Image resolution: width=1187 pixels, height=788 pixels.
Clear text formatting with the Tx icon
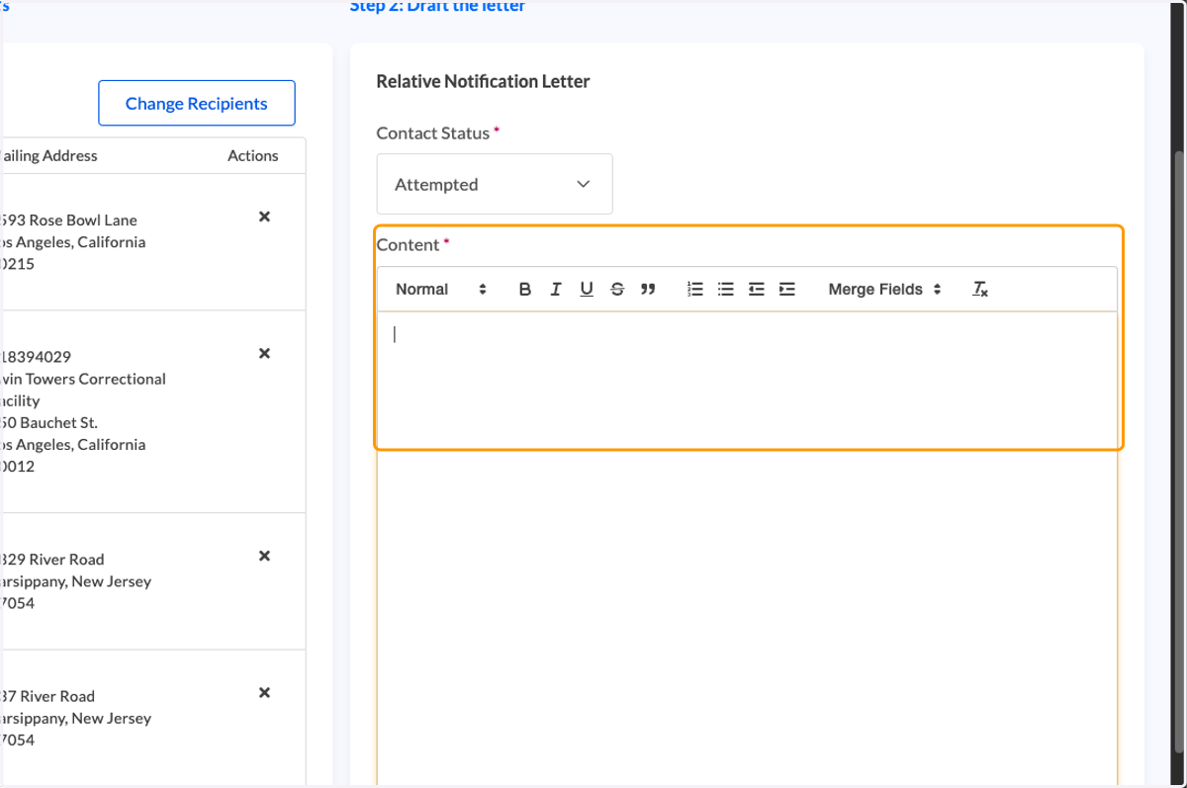(980, 290)
